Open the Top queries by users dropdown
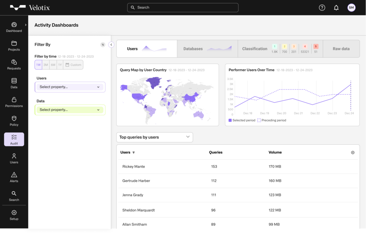The image size is (366, 234). click(154, 137)
